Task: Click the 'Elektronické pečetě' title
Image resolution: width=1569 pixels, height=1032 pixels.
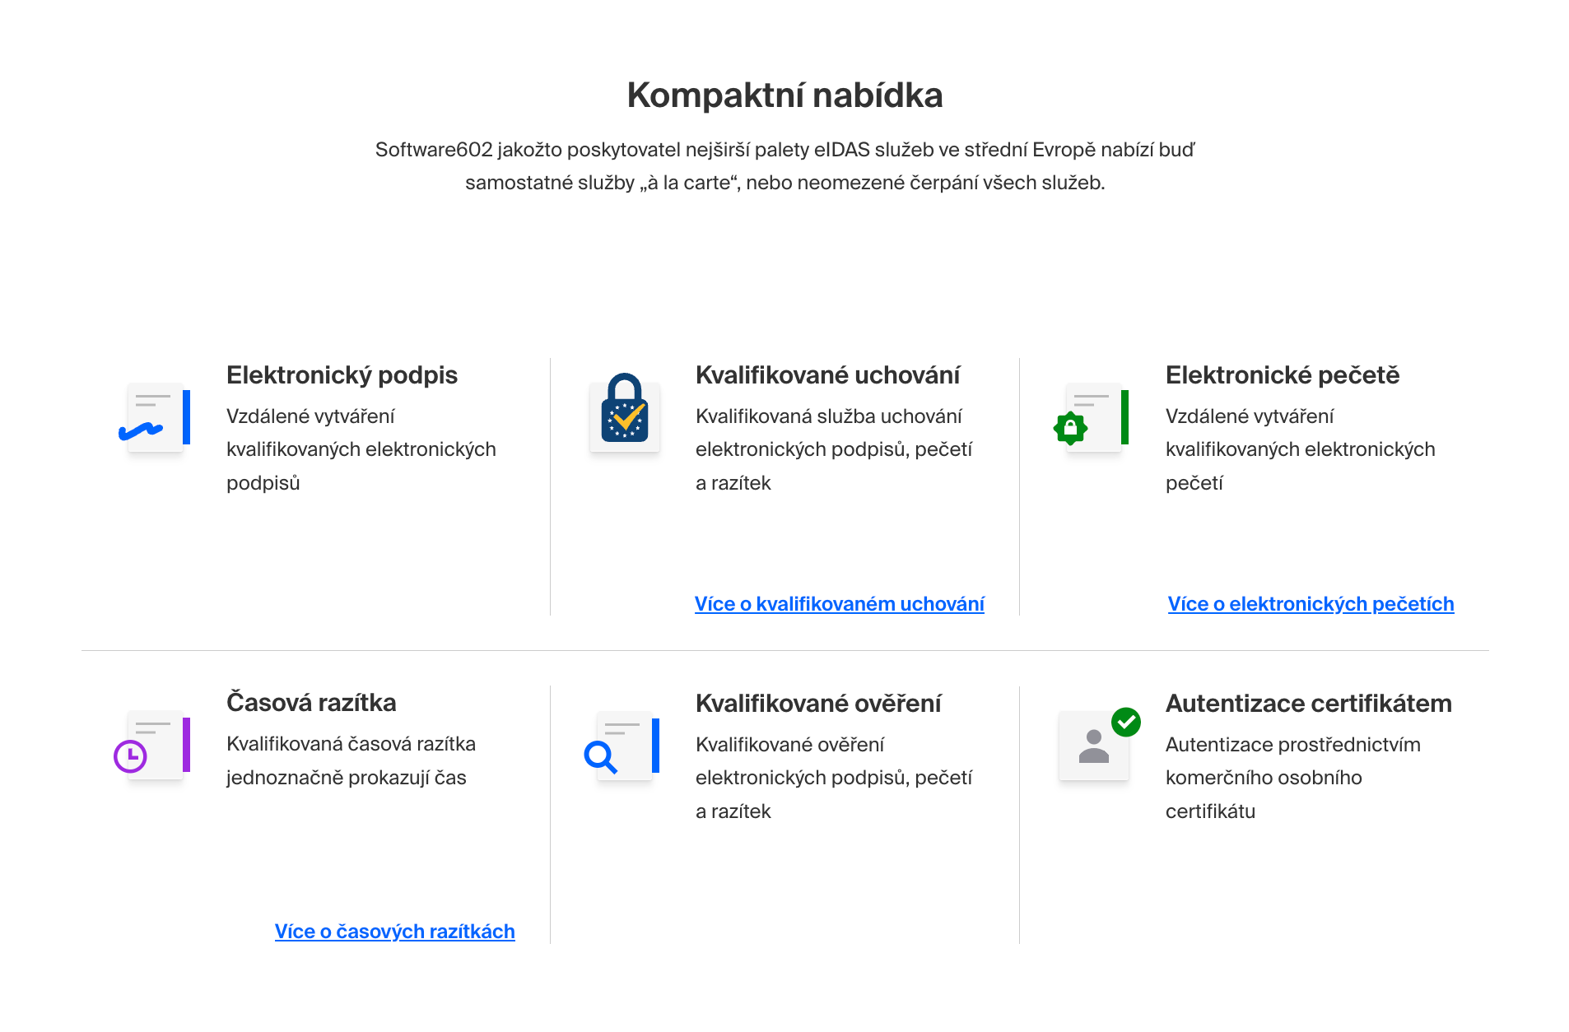Action: [1282, 375]
